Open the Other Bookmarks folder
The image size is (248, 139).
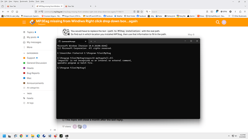[x=239, y=16]
